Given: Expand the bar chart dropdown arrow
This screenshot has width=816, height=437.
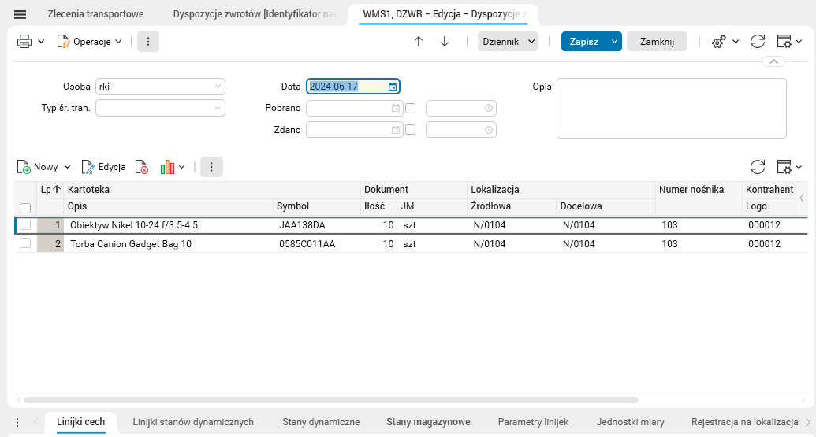Looking at the screenshot, I should (x=181, y=167).
